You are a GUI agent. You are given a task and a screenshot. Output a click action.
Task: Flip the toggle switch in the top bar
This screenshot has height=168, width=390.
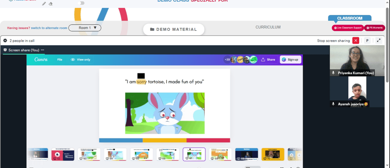(x=81, y=3)
